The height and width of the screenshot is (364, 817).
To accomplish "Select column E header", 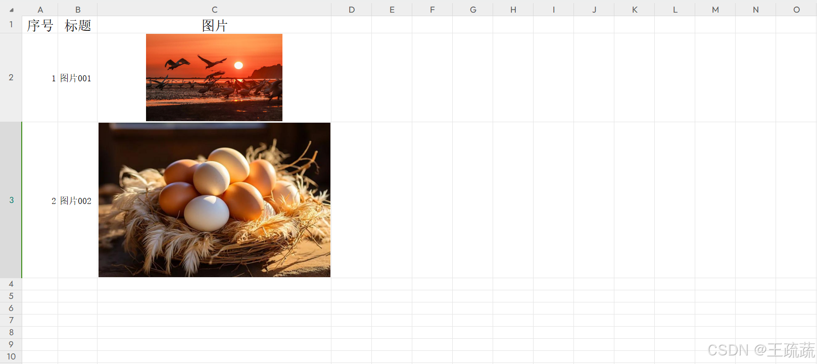I will [392, 10].
